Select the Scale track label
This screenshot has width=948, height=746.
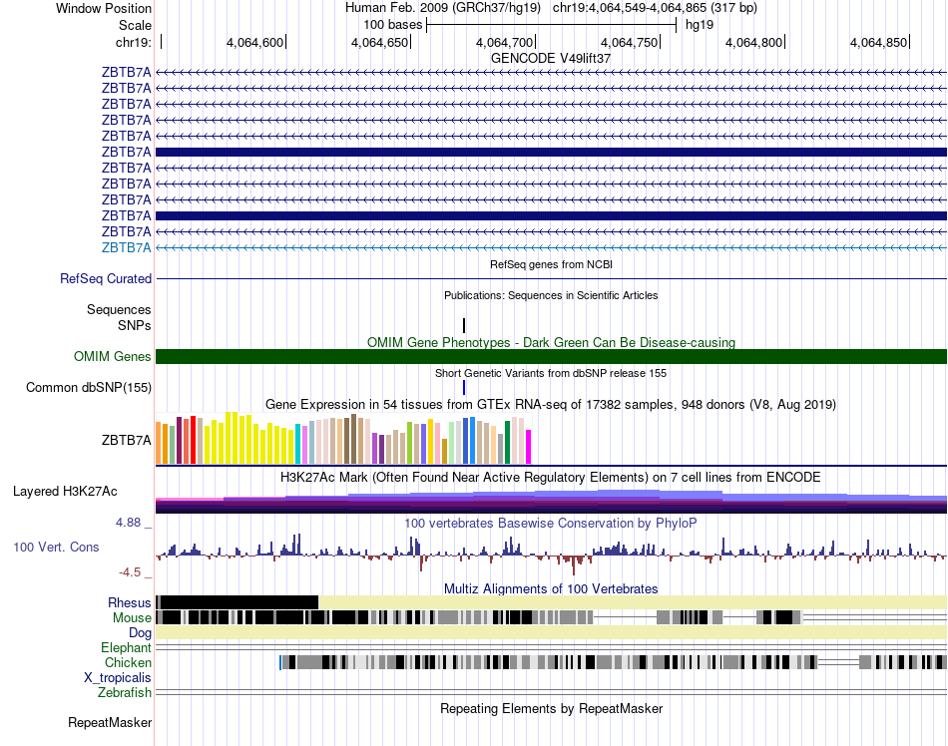(x=135, y=25)
